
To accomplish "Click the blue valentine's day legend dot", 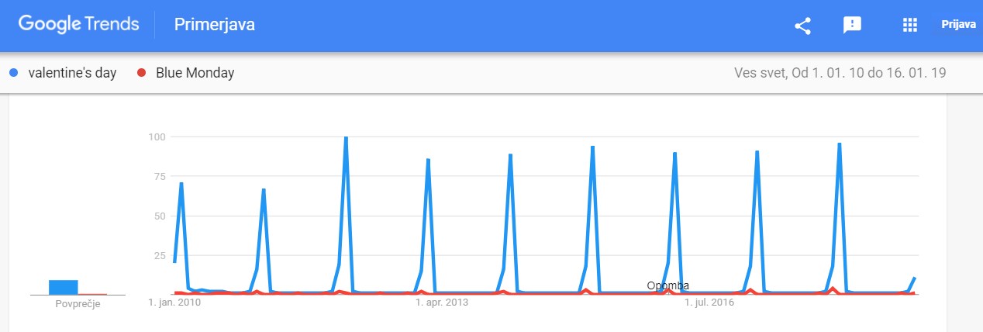I will (14, 74).
